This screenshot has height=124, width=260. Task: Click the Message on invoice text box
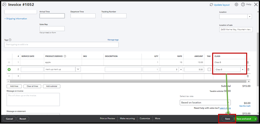click(33, 100)
